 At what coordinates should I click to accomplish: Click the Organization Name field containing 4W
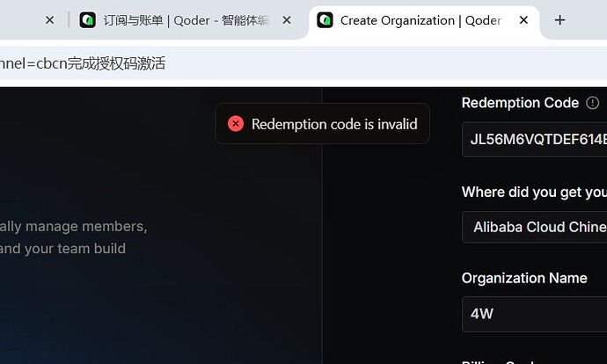(x=535, y=314)
